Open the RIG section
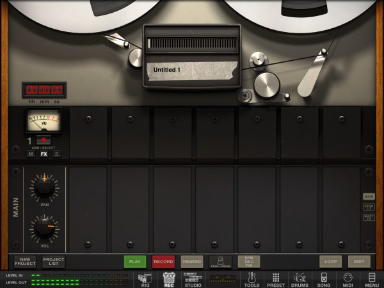This screenshot has width=384, height=288. 145,280
